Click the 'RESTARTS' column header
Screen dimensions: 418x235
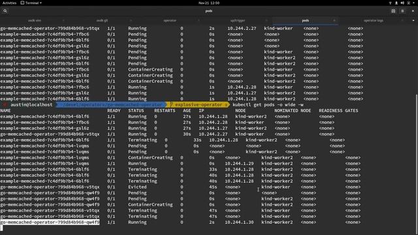[165, 110]
